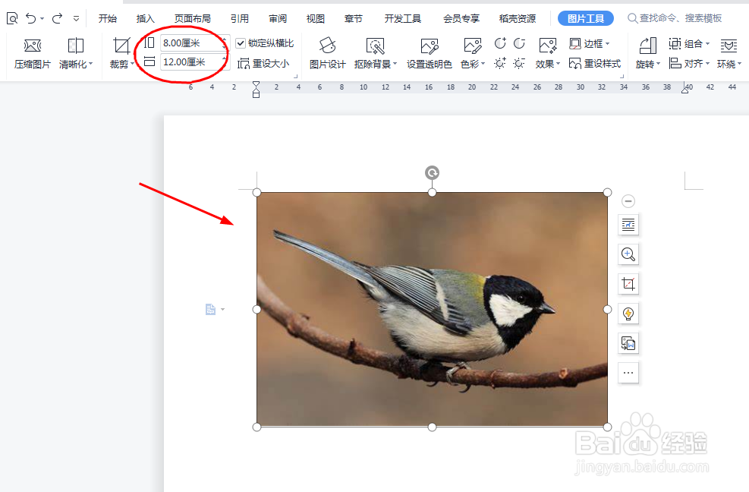This screenshot has width=749, height=492.
Task: Click the indent marker on the ruler
Action: click(x=256, y=90)
